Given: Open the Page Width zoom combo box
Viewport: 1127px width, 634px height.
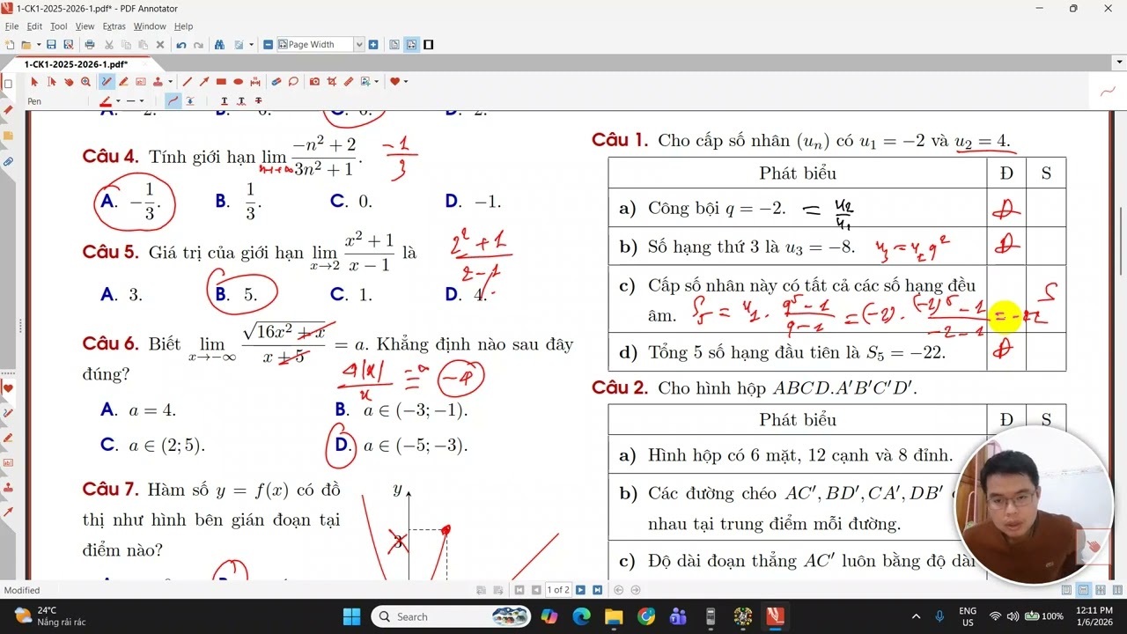Looking at the screenshot, I should (x=320, y=44).
